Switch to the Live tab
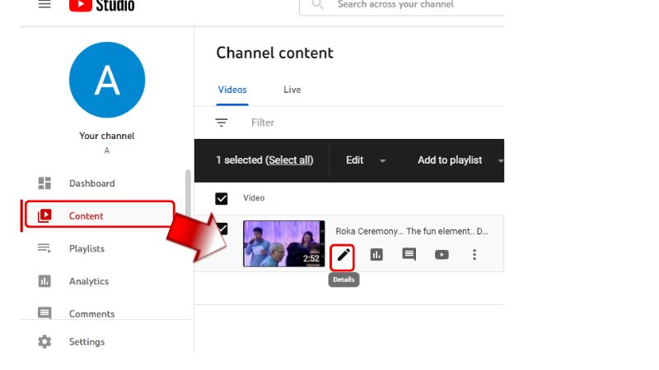 point(292,90)
